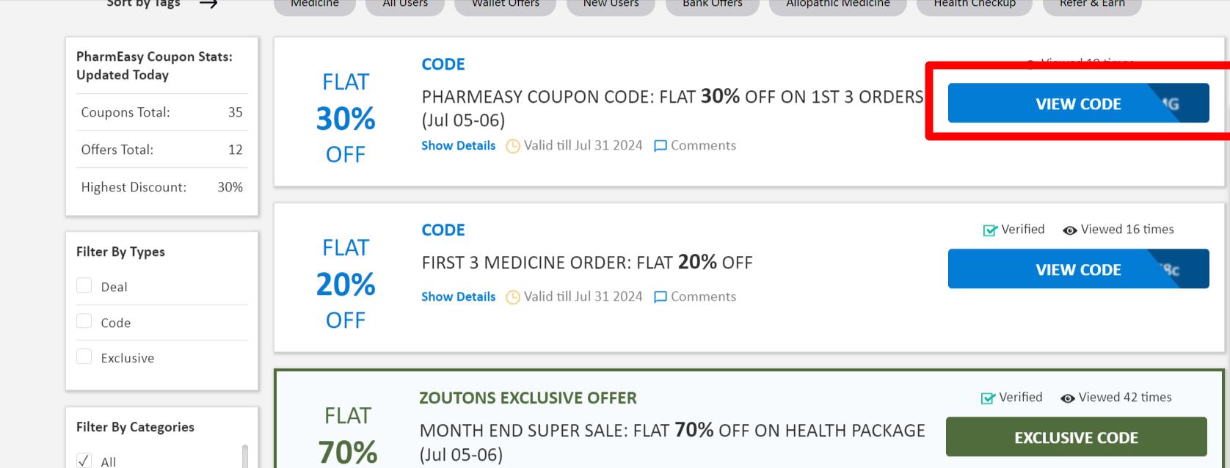Select the Allopathic Medicine tag

coord(837,5)
